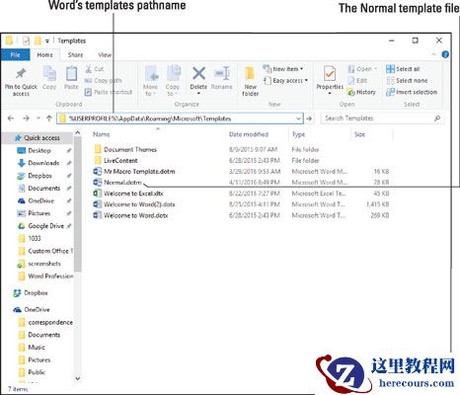Click the Forward navigation arrow

26,118
